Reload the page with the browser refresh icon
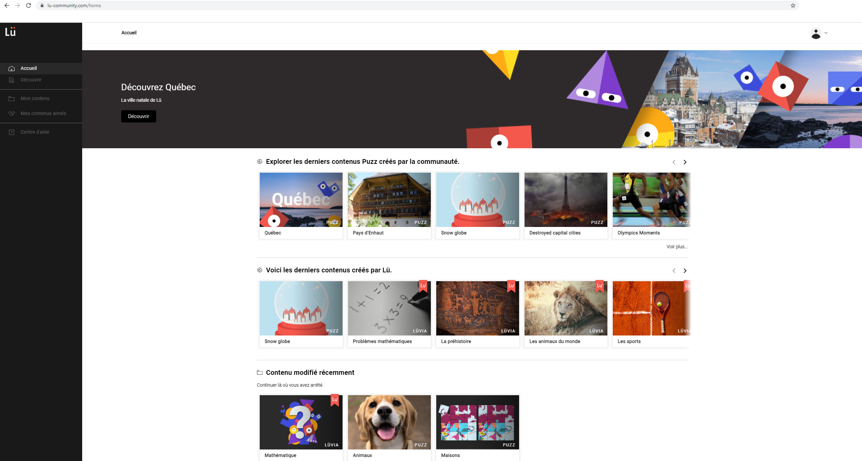Viewport: 862px width, 461px height. coord(29,5)
